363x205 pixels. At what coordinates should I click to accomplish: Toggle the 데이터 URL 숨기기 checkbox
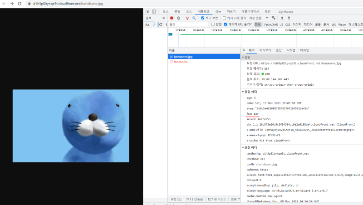[x=226, y=24]
